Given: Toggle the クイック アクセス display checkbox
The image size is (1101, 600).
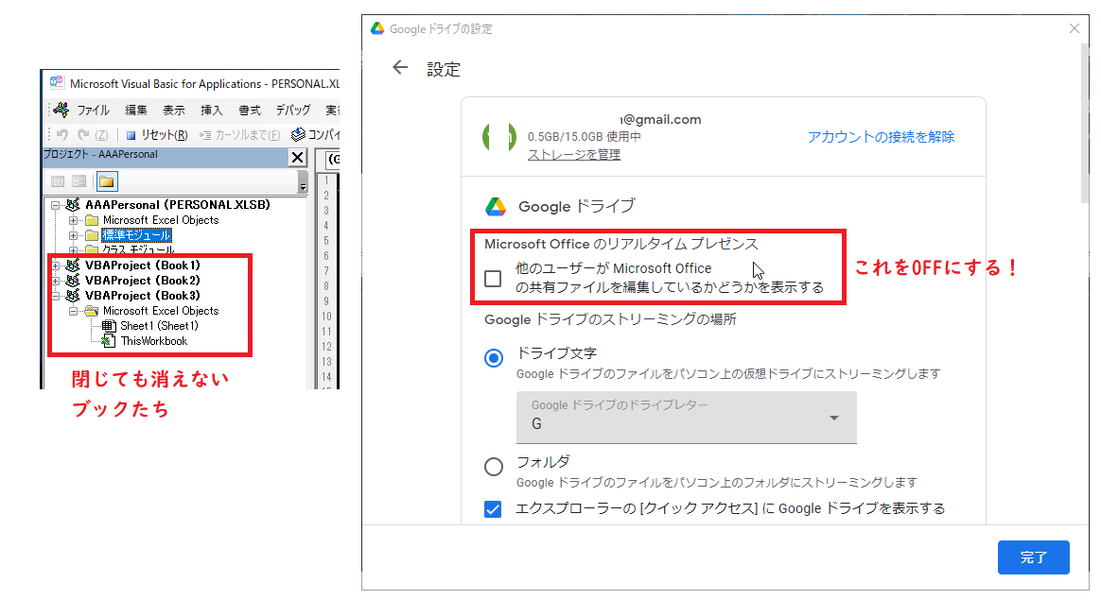Looking at the screenshot, I should coord(493,508).
